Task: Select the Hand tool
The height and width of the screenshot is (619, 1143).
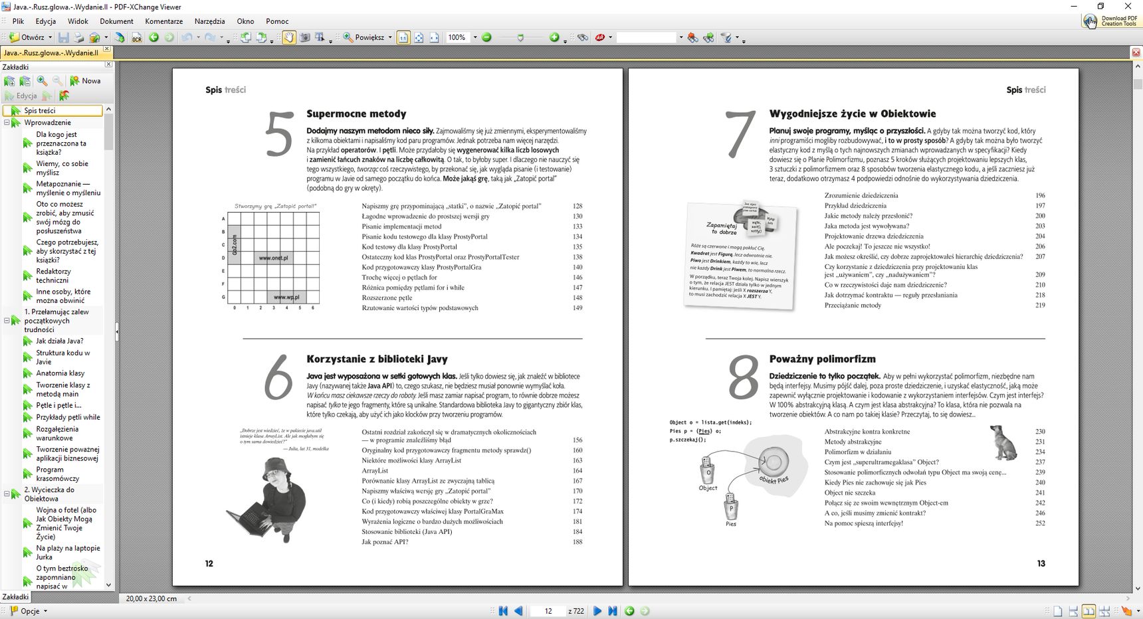Action: [x=289, y=38]
